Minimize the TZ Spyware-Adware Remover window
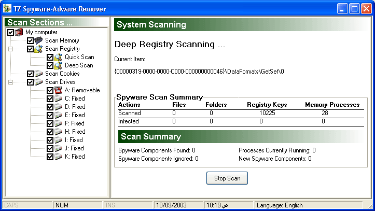The height and width of the screenshot is (211, 375). click(x=342, y=9)
